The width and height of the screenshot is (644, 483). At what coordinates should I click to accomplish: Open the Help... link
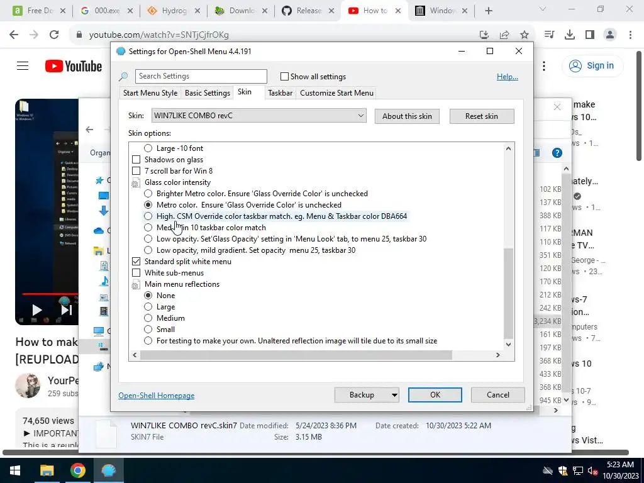pyautogui.click(x=508, y=77)
